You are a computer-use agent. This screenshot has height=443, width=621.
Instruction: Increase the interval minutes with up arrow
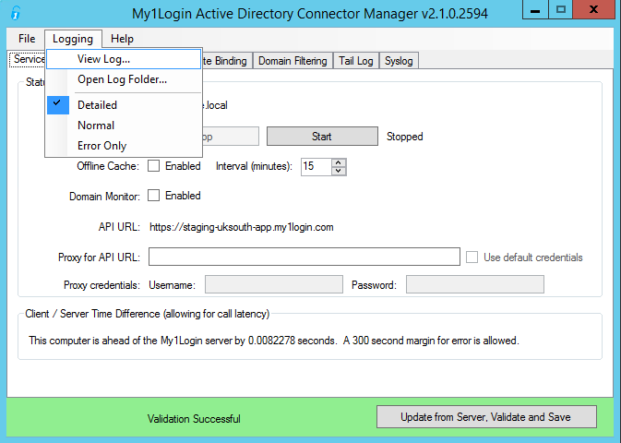pyautogui.click(x=339, y=162)
